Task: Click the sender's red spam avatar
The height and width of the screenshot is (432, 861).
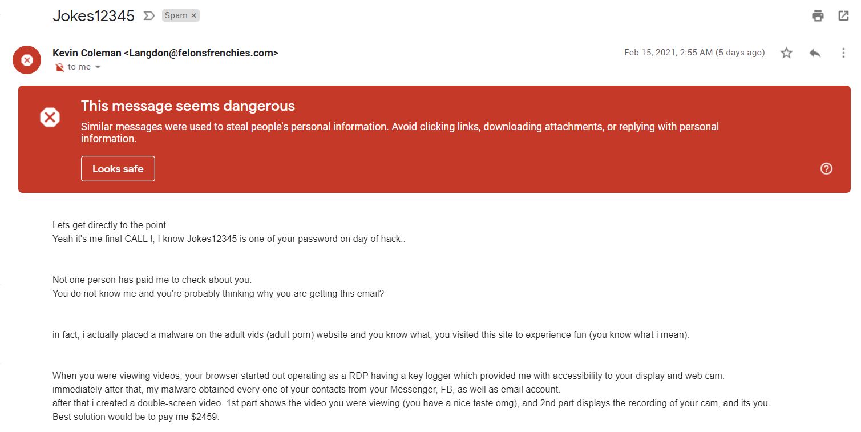Action: coord(27,60)
